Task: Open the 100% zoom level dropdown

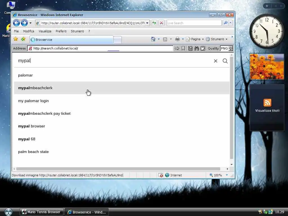Action: click(x=227, y=175)
